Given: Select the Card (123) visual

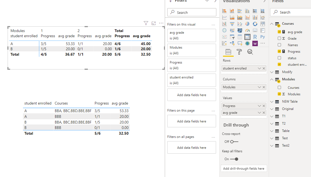Looking at the screenshot, I should click(x=255, y=30).
